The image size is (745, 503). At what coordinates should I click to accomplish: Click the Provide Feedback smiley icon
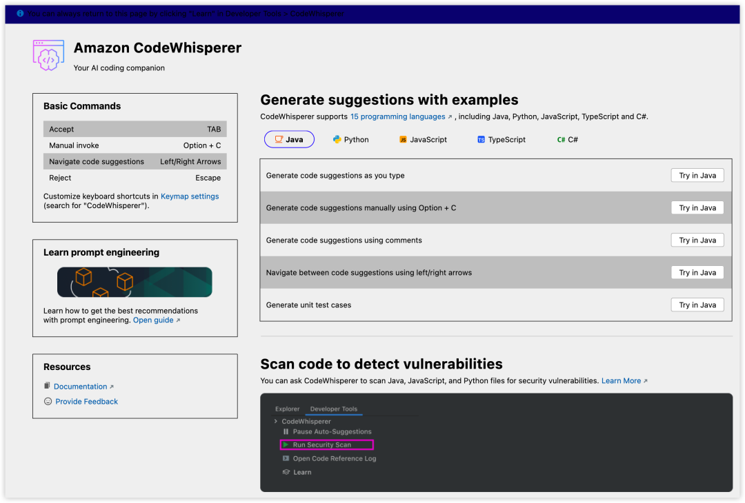48,402
